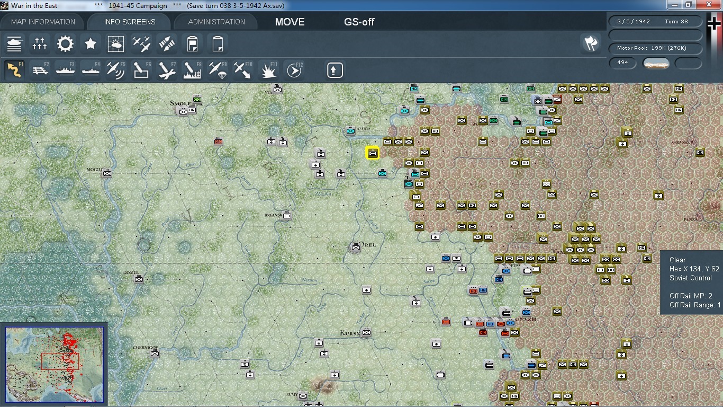
Task: Switch to the Info Screens tab
Action: [130, 22]
